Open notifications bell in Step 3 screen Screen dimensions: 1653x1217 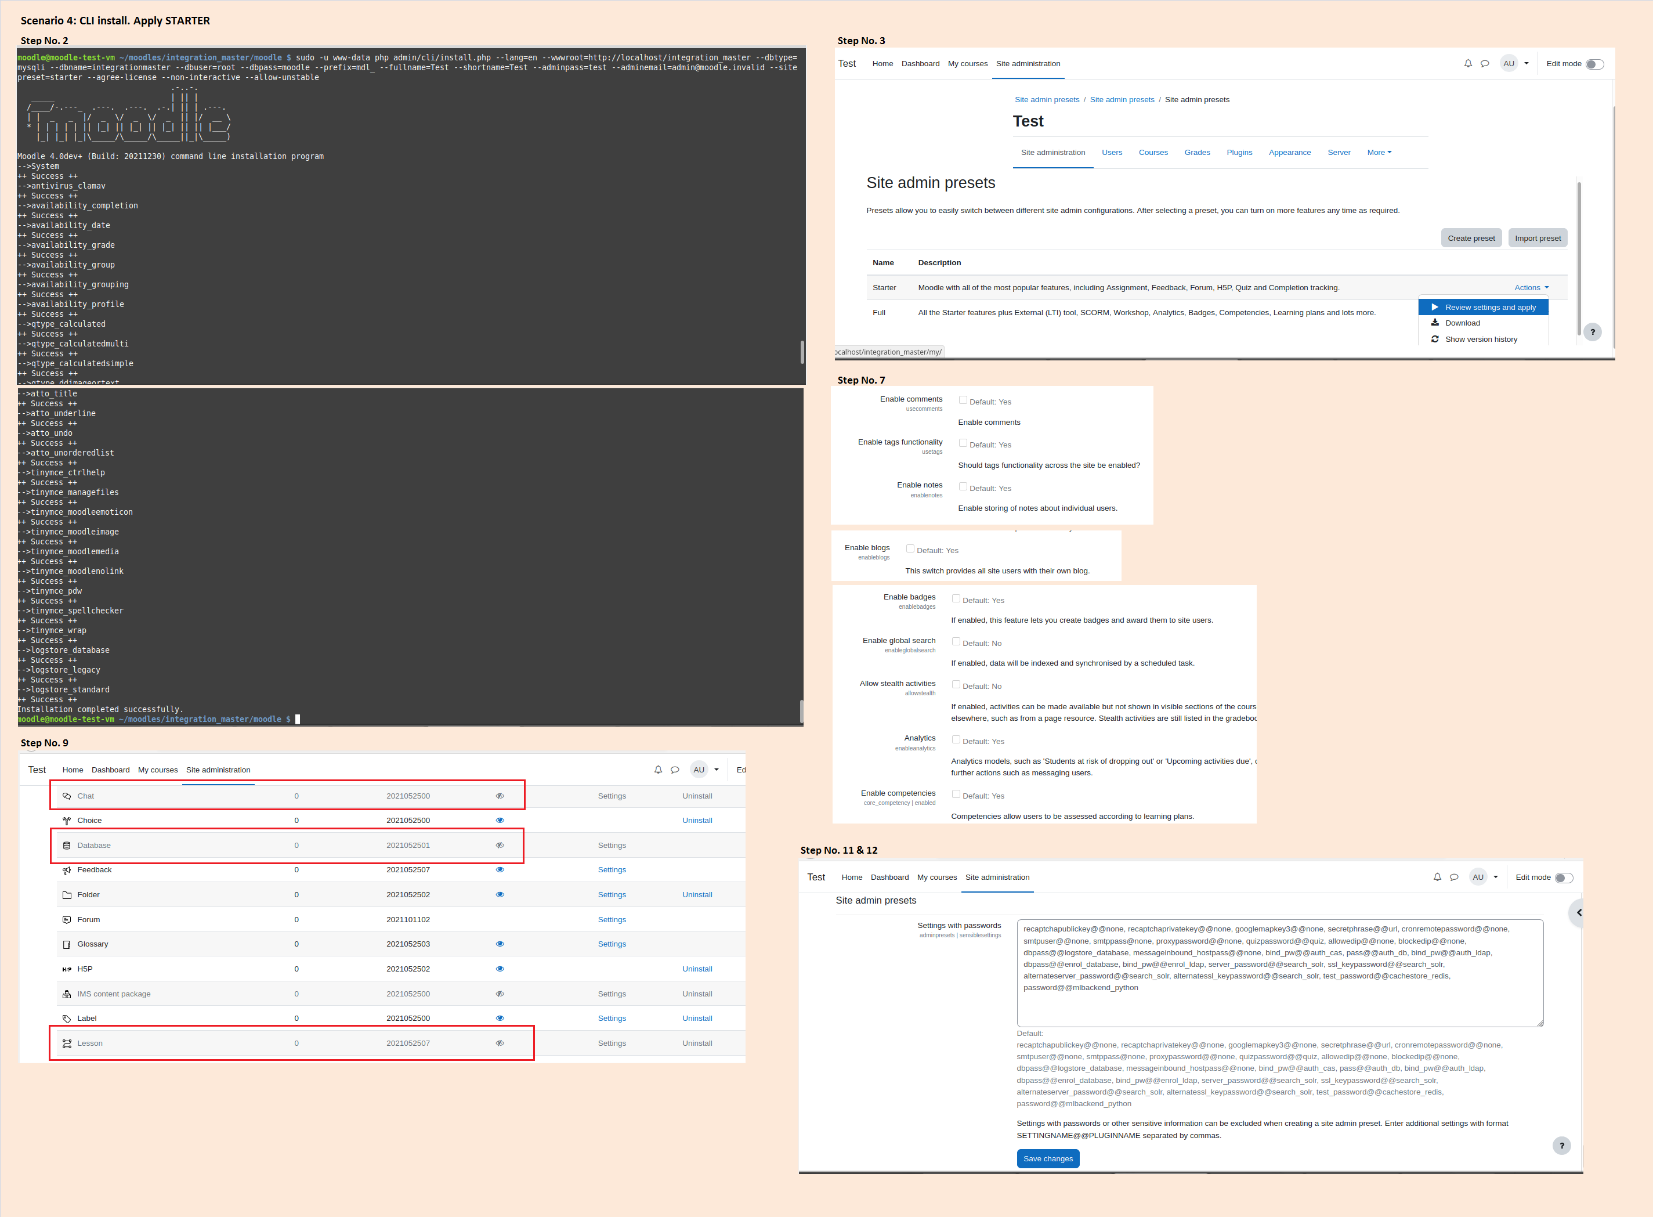[x=1468, y=63]
